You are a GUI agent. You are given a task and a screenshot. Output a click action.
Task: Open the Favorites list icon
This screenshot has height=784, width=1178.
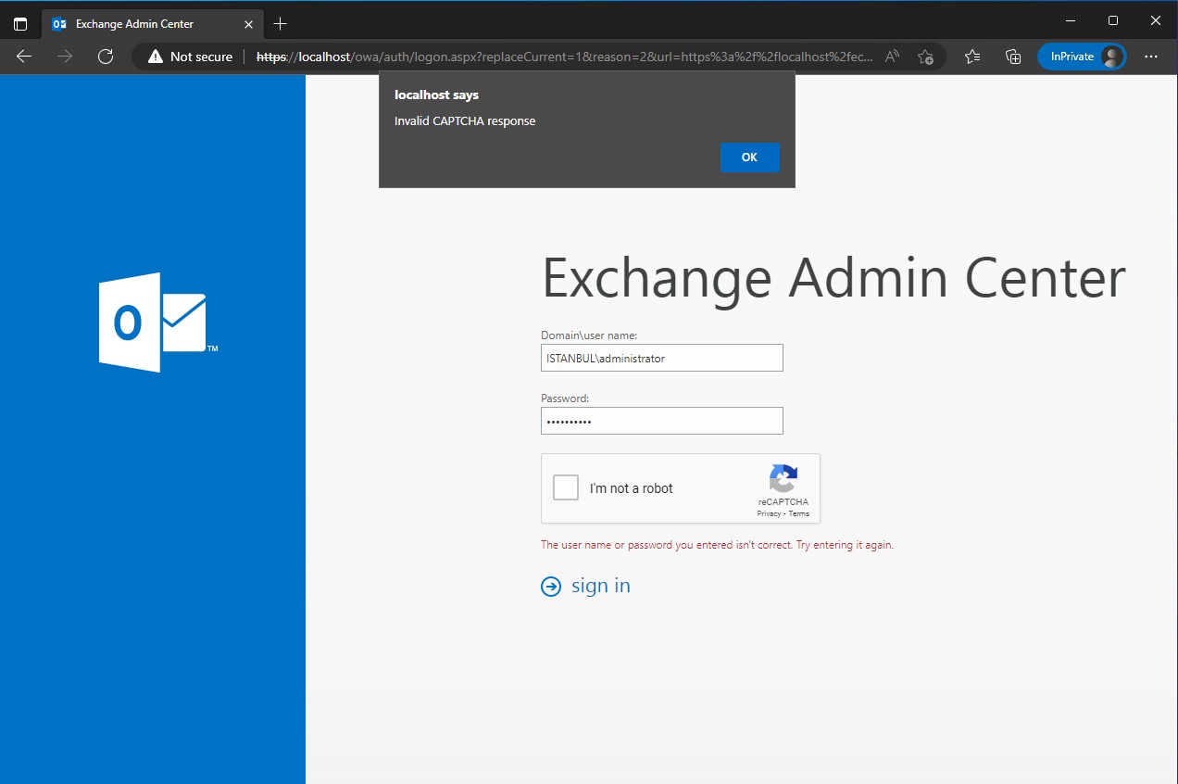coord(972,57)
